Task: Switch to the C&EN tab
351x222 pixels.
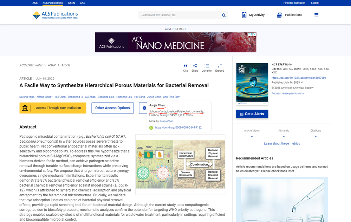Action: [x=71, y=3]
